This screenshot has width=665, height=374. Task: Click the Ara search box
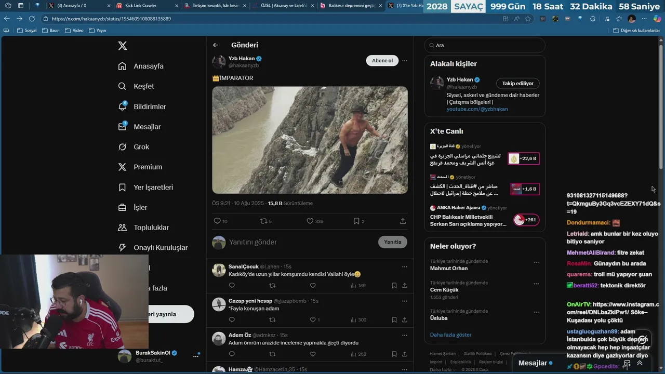click(x=485, y=45)
